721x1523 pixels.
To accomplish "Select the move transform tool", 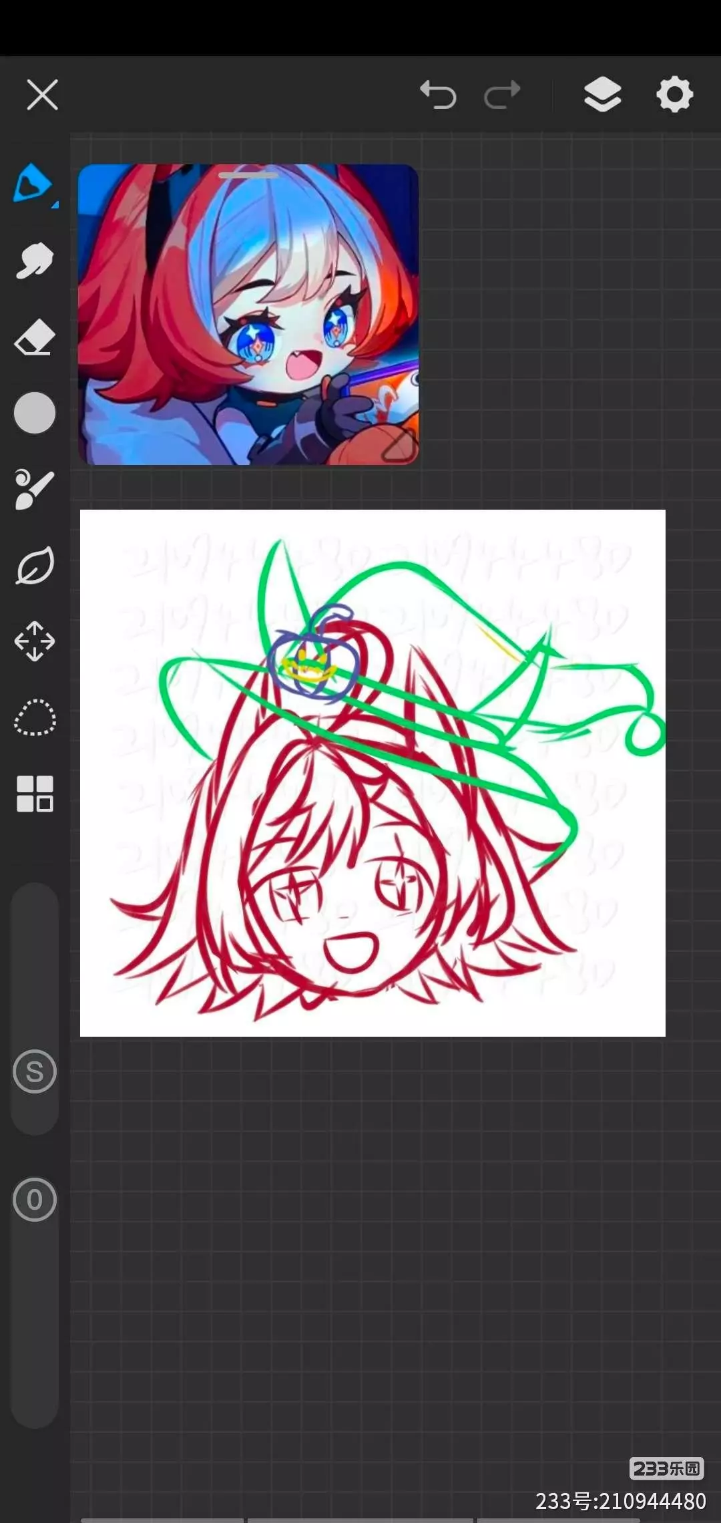I will (35, 641).
